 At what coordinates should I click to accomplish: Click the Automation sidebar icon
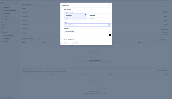2,22
